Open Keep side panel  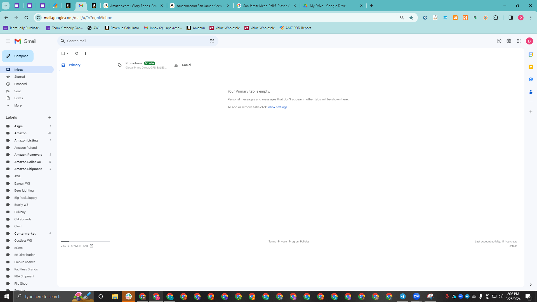click(x=531, y=67)
